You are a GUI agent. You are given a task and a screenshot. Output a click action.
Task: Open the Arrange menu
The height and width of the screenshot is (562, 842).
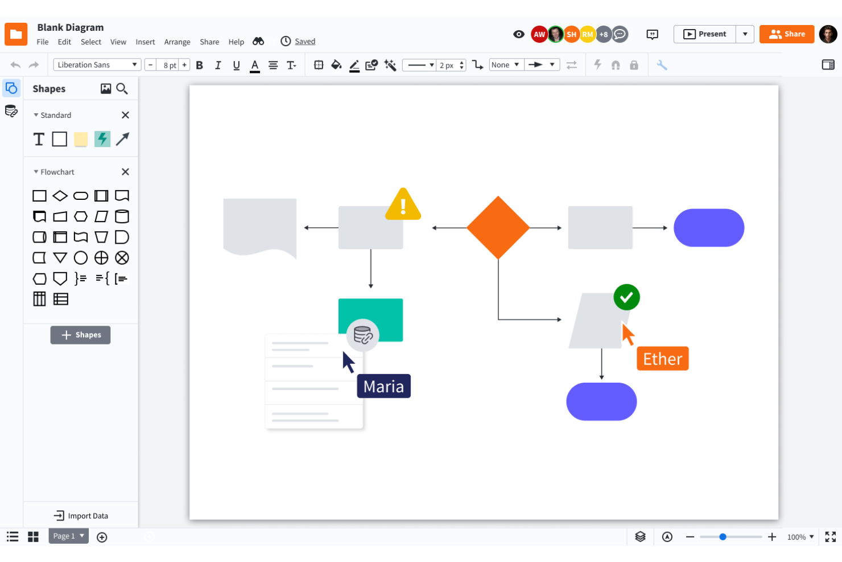pyautogui.click(x=177, y=42)
